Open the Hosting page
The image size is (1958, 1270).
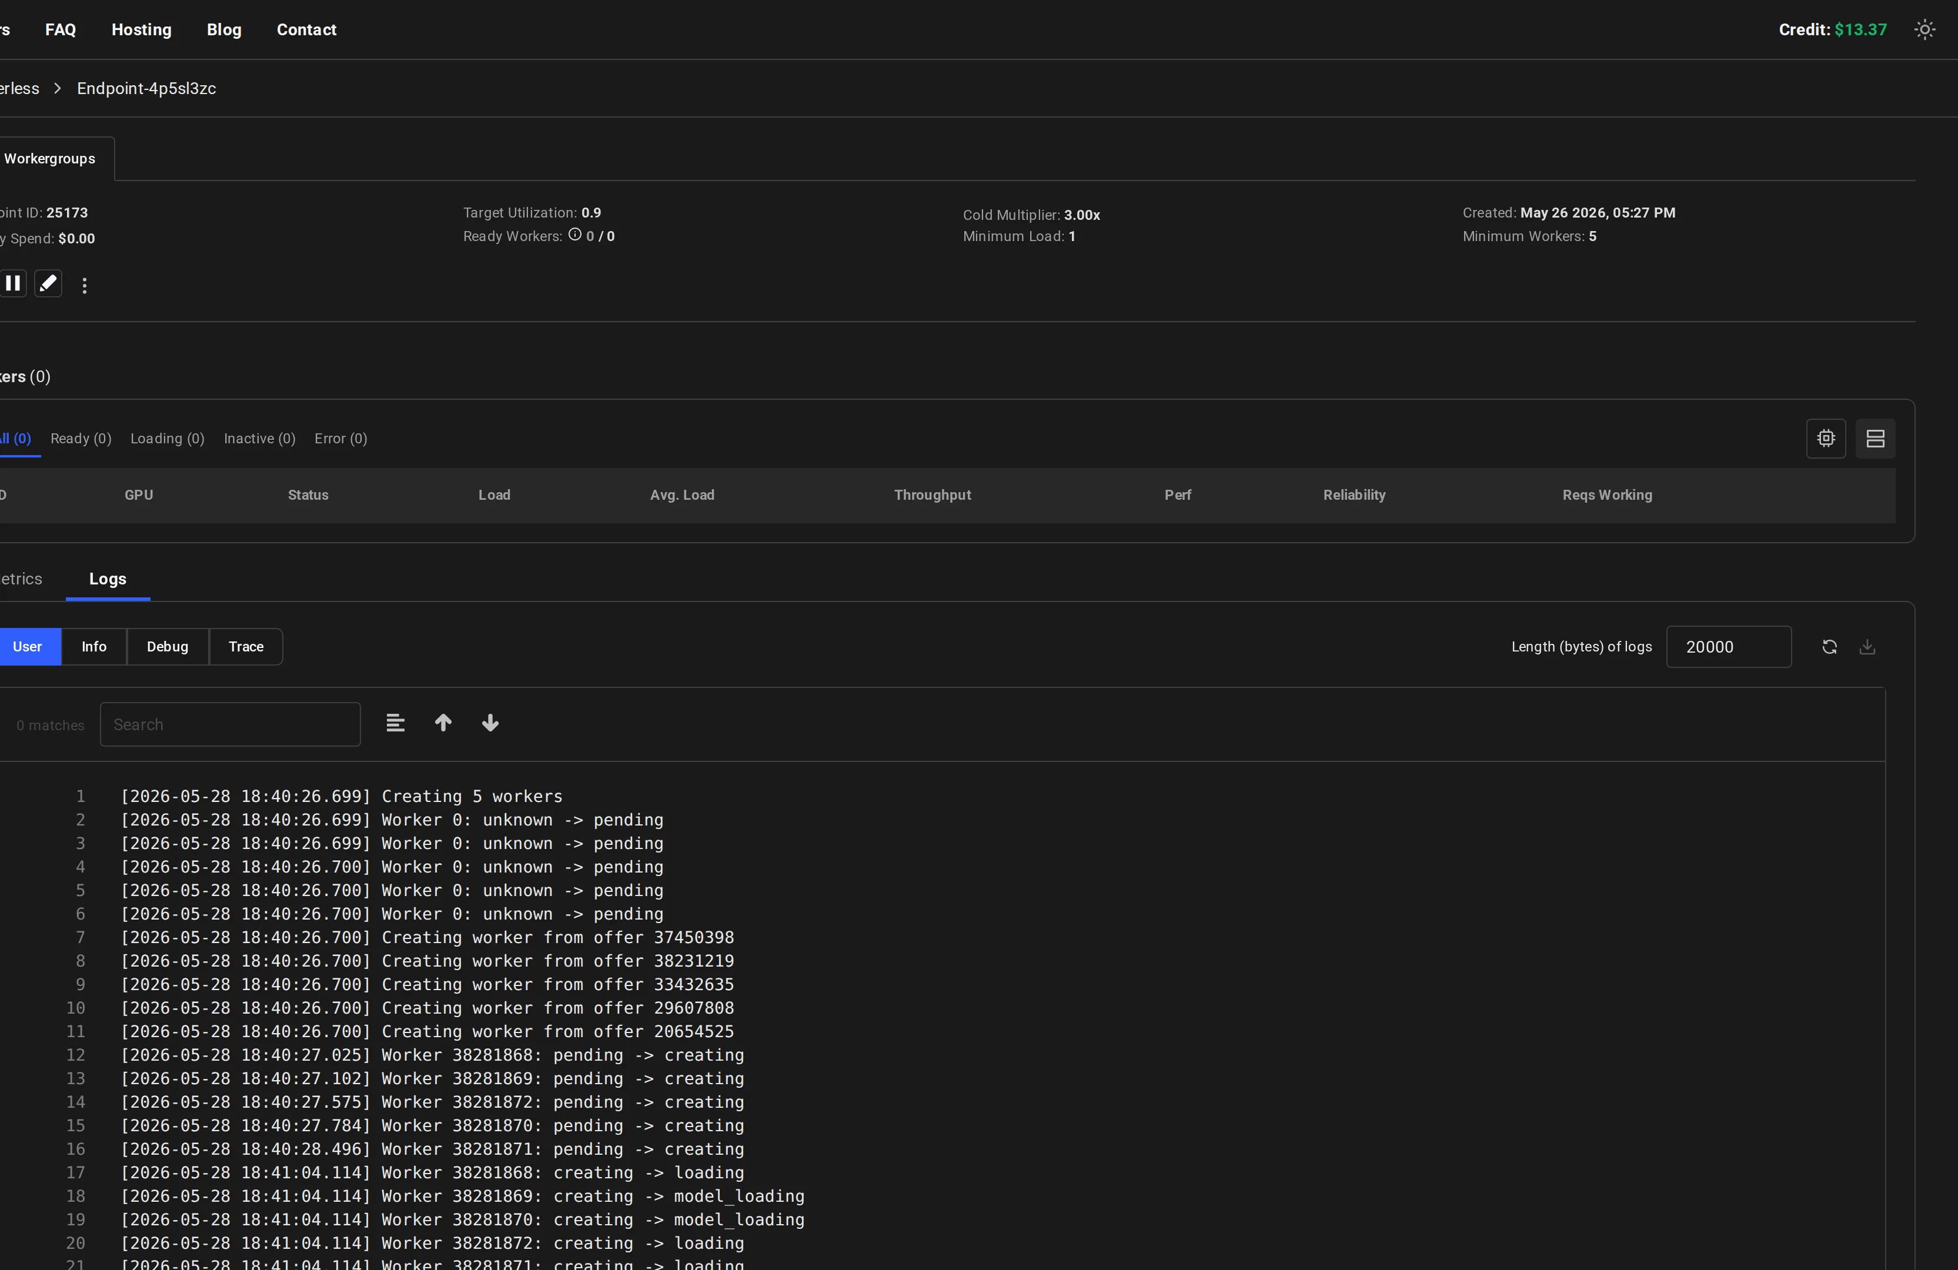click(142, 29)
